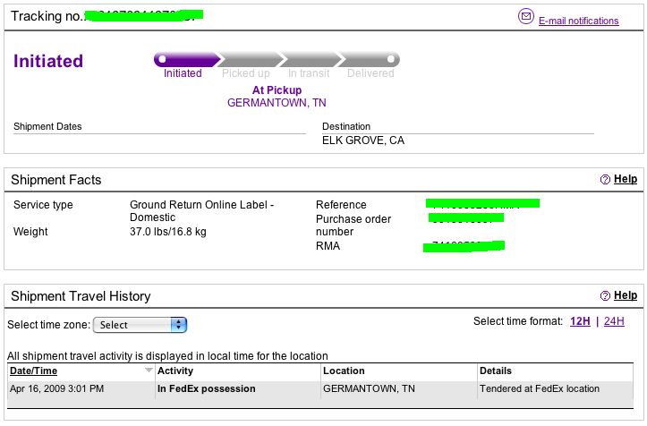Click the white dot at Initiated stage
The width and height of the screenshot is (647, 426).
pos(163,59)
